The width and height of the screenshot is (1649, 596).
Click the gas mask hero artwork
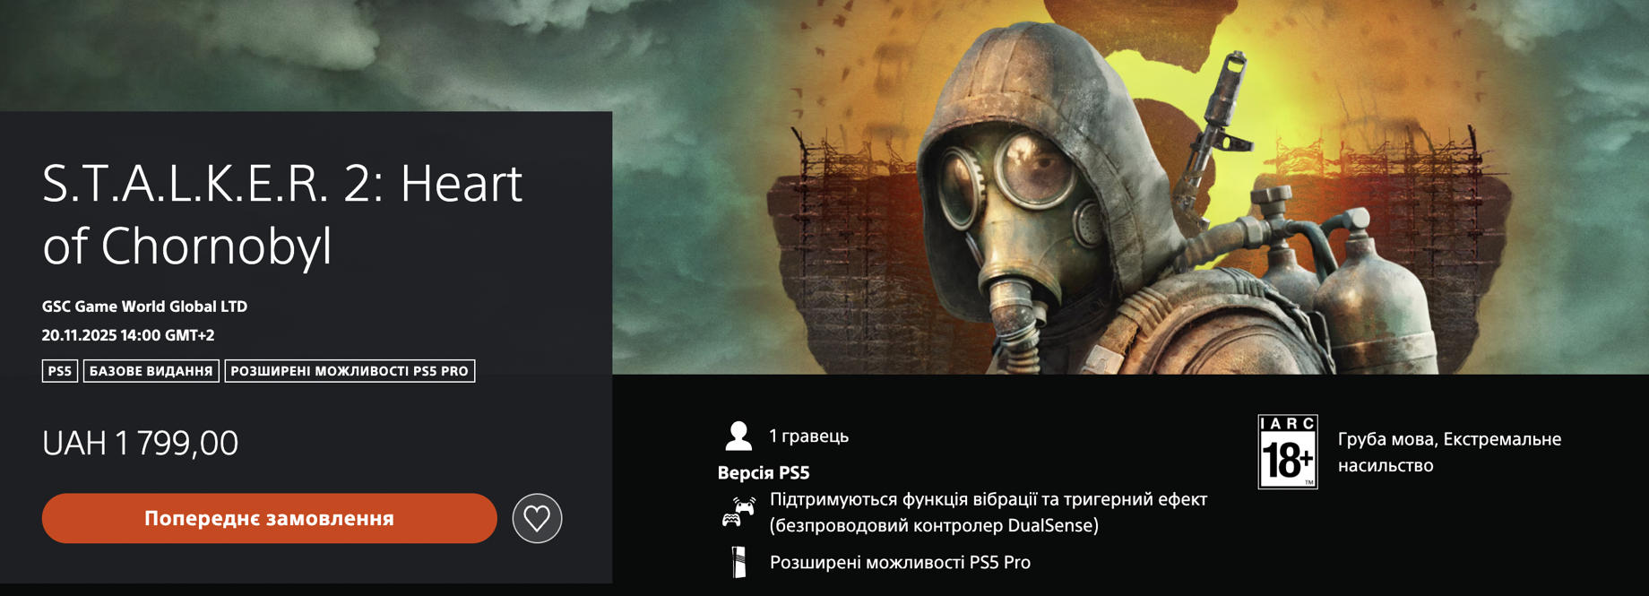[1130, 186]
